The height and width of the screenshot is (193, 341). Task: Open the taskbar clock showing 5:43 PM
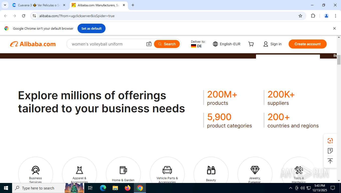(x=320, y=188)
